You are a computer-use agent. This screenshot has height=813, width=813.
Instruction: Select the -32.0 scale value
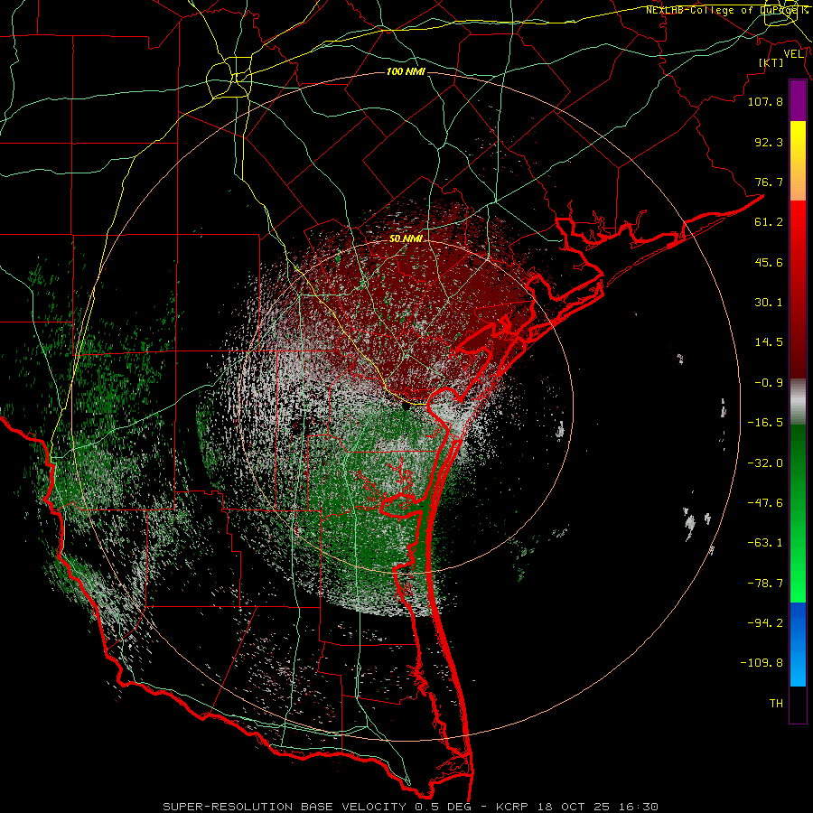(x=765, y=463)
